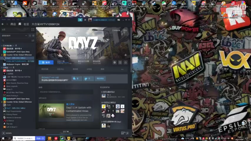
Task: Switch to the 库 tab
Action: (x=20, y=24)
